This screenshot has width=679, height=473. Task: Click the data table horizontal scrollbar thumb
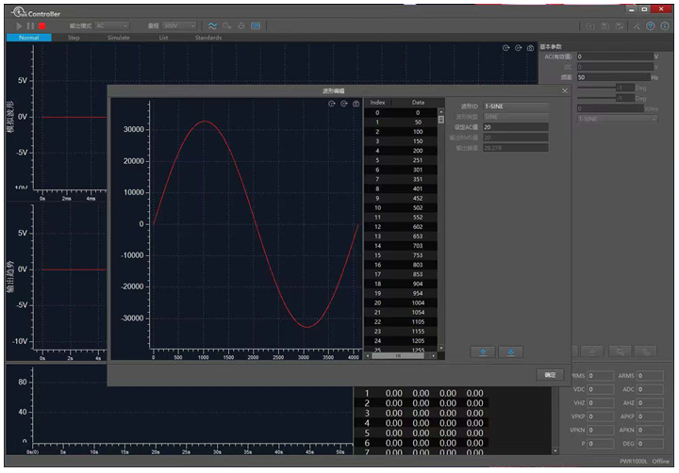coord(397,356)
